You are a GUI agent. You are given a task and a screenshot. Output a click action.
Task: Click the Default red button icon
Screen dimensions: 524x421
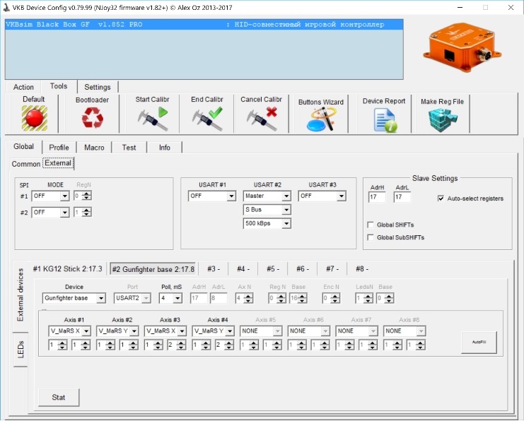pyautogui.click(x=34, y=118)
